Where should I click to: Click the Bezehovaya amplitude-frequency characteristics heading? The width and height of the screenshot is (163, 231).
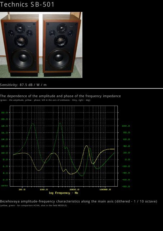click(x=78, y=201)
